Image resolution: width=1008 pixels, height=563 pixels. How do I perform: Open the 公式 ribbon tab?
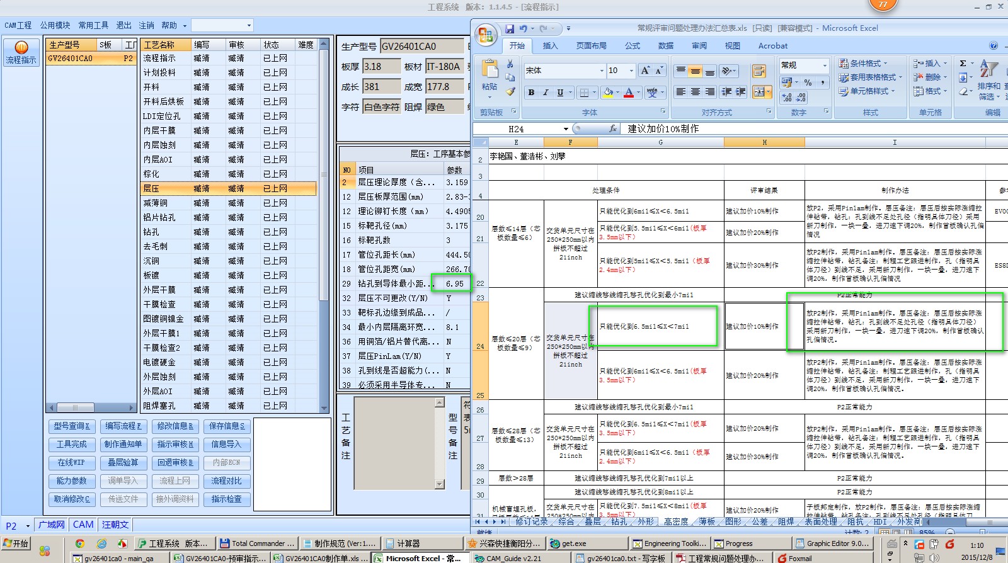[x=633, y=46]
